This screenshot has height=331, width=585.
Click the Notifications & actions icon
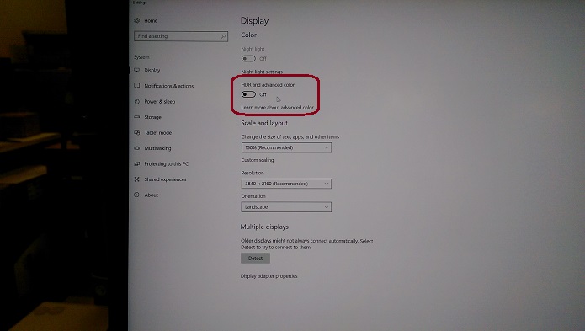(137, 86)
